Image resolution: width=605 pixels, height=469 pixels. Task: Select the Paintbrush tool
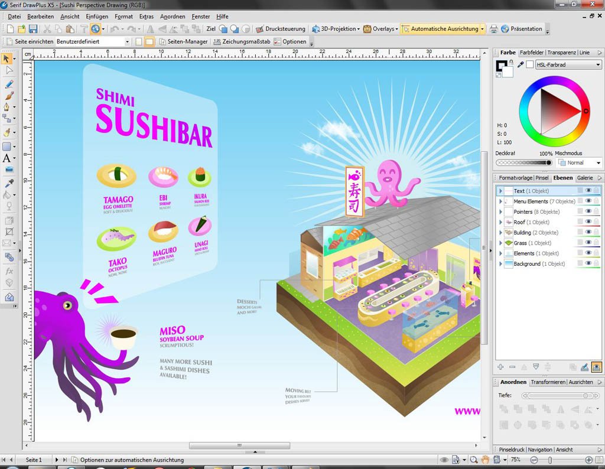[8, 95]
